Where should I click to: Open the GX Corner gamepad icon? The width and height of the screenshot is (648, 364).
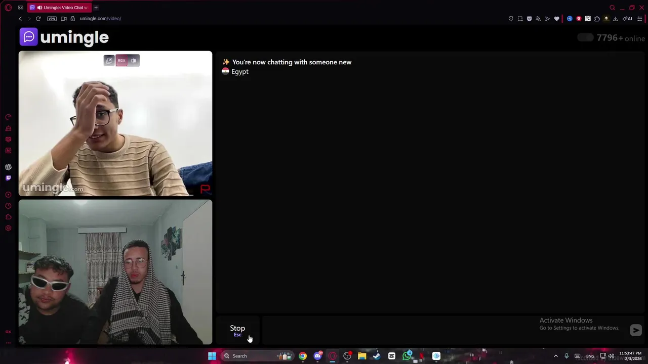click(20, 8)
